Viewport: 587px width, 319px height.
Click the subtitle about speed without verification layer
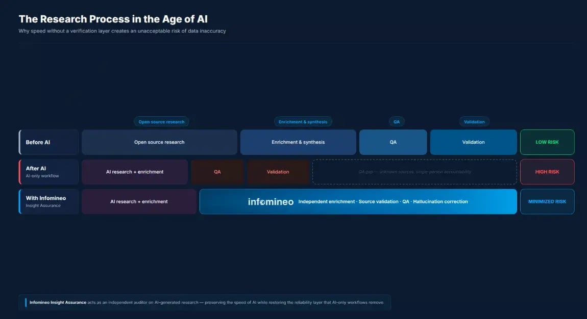coord(122,31)
